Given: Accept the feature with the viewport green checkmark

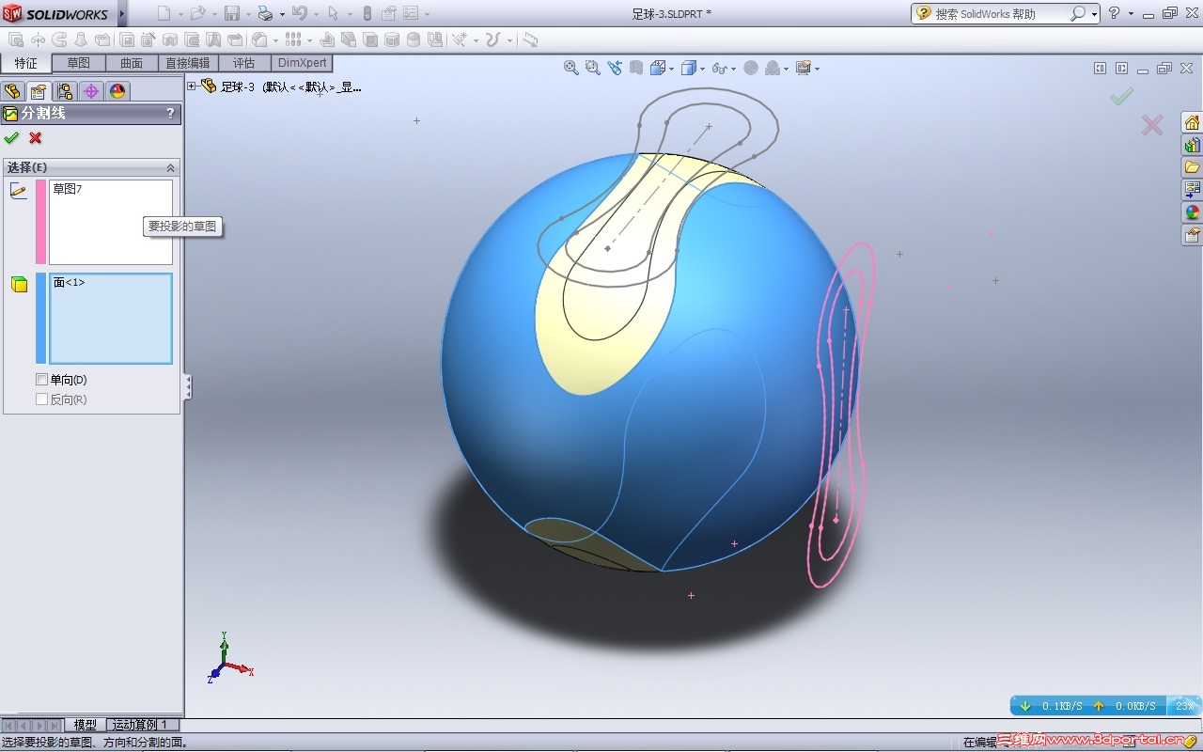Looking at the screenshot, I should click(x=1121, y=97).
